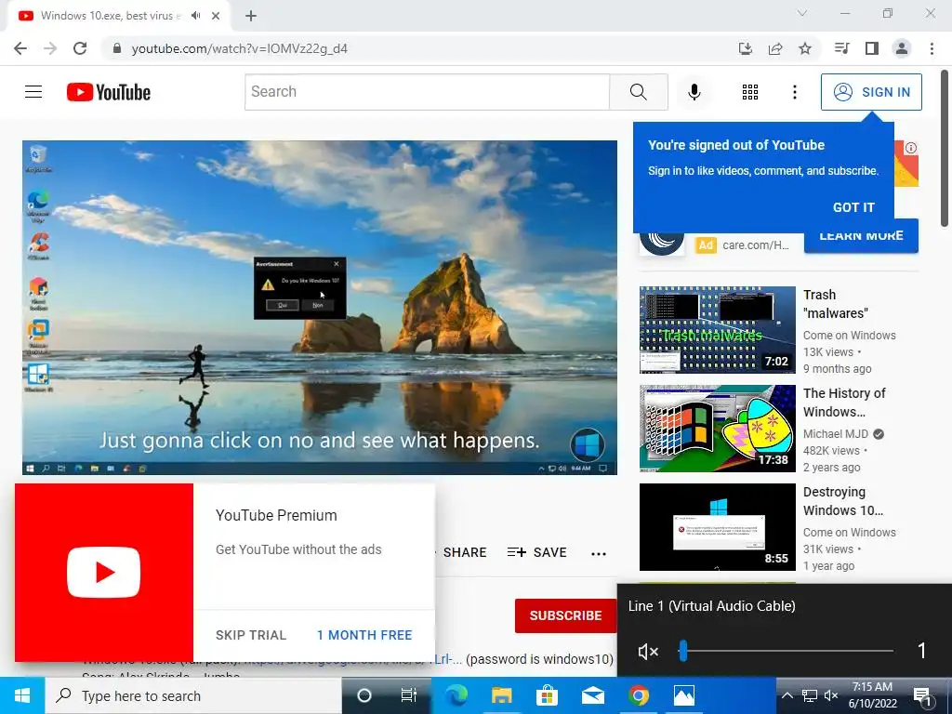Select the Windows 10.exe YouTube tab

click(x=118, y=16)
